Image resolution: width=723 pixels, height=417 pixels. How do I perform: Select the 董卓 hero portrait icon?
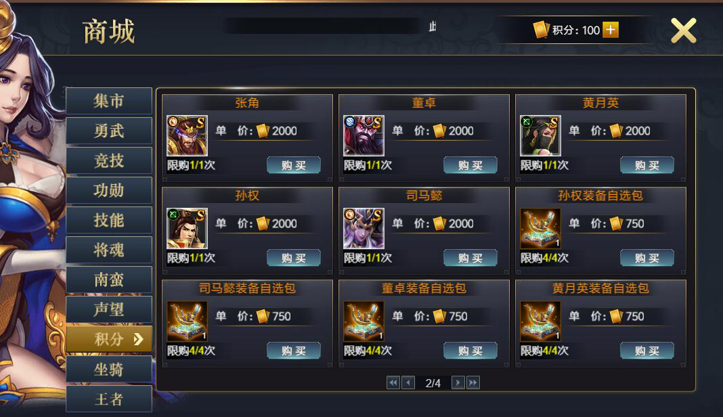(364, 135)
